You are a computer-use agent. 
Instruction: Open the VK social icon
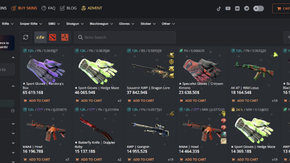pyautogui.click(x=237, y=8)
